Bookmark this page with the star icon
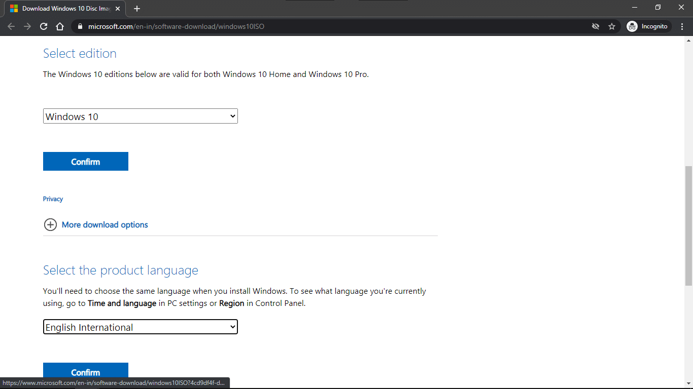 point(612,26)
